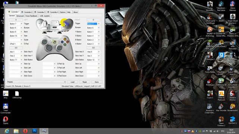This screenshot has height=134, width=239.
Task: Open Call of Juarez Gunslinger shortcut
Action: coord(210,19)
